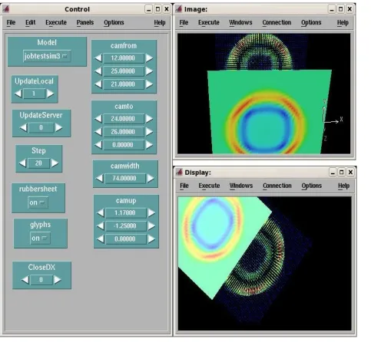Increase the CloseDX value with right arrow

pos(58,280)
